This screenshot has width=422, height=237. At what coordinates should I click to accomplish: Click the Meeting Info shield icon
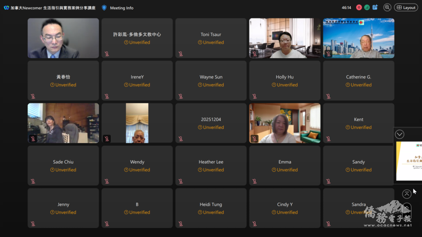click(104, 8)
